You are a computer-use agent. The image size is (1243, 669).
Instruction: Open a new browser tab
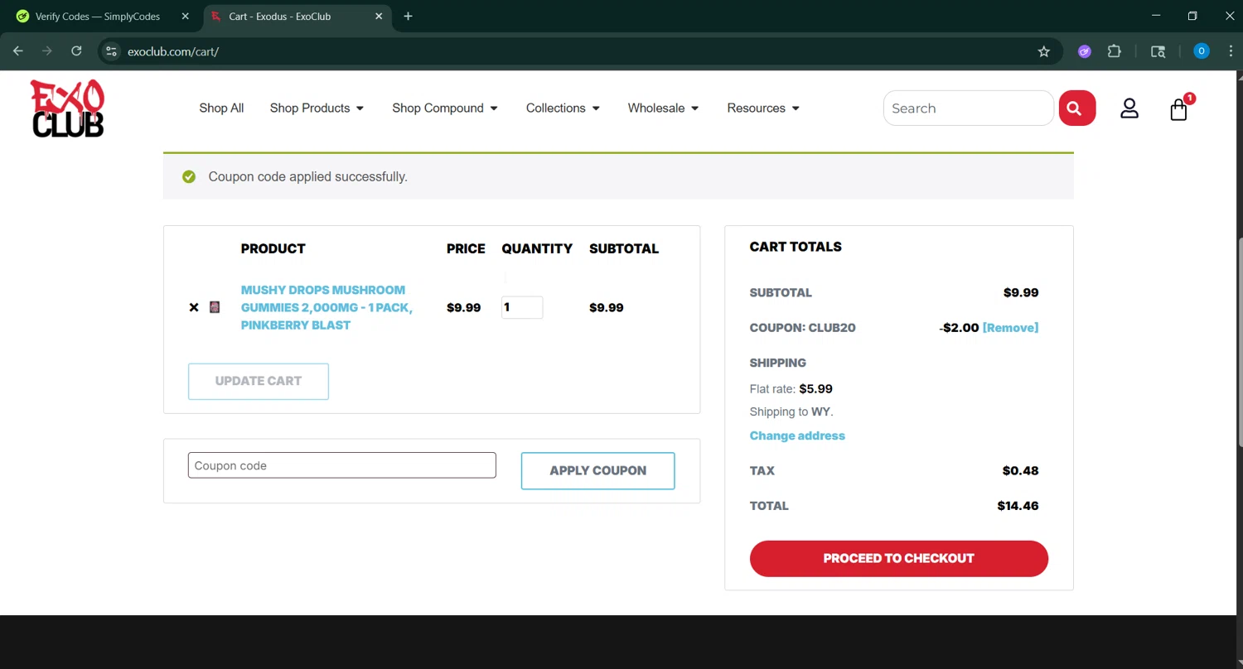point(408,16)
